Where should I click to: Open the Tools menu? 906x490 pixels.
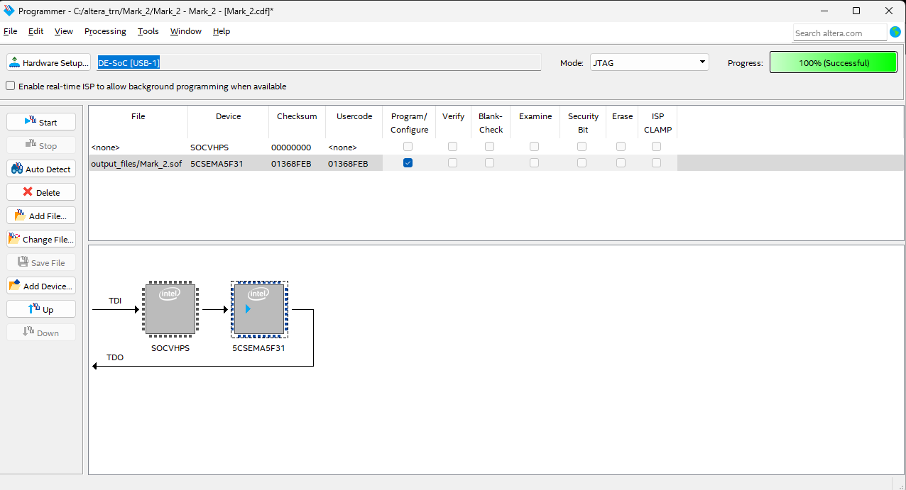148,31
